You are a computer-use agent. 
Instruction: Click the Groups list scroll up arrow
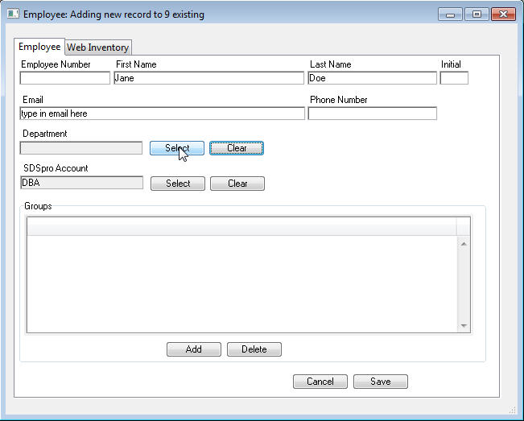464,243
